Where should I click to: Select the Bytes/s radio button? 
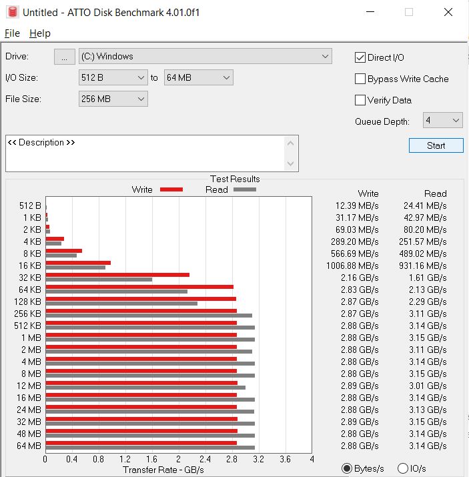click(x=347, y=468)
